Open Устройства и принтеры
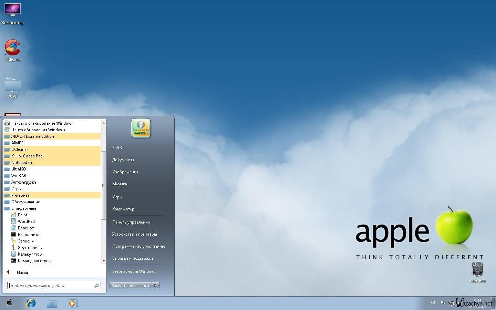The height and width of the screenshot is (310, 496). (x=134, y=234)
